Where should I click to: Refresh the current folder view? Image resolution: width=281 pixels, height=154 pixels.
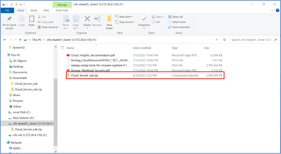224,40
